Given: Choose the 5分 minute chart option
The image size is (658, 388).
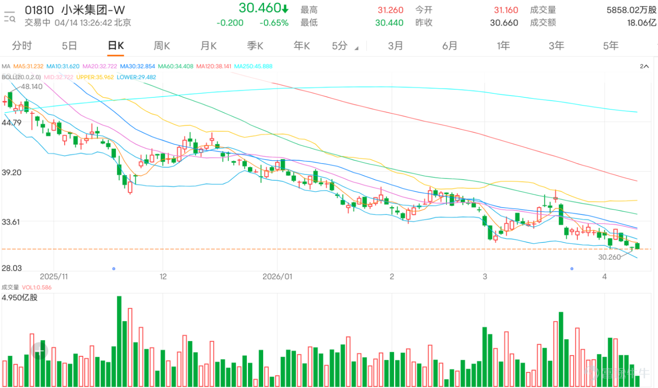Looking at the screenshot, I should coord(340,46).
